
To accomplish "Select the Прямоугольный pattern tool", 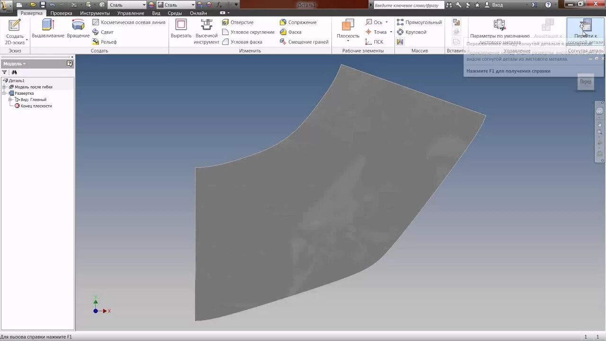I will click(x=419, y=22).
